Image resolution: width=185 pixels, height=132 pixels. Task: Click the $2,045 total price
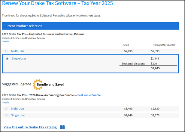(x=155, y=68)
